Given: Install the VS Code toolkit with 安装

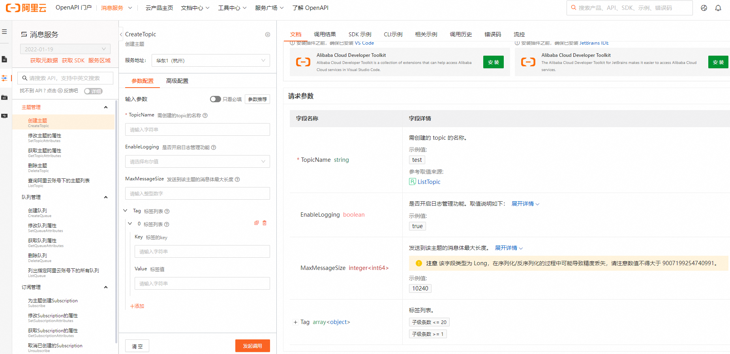Looking at the screenshot, I should (x=494, y=62).
